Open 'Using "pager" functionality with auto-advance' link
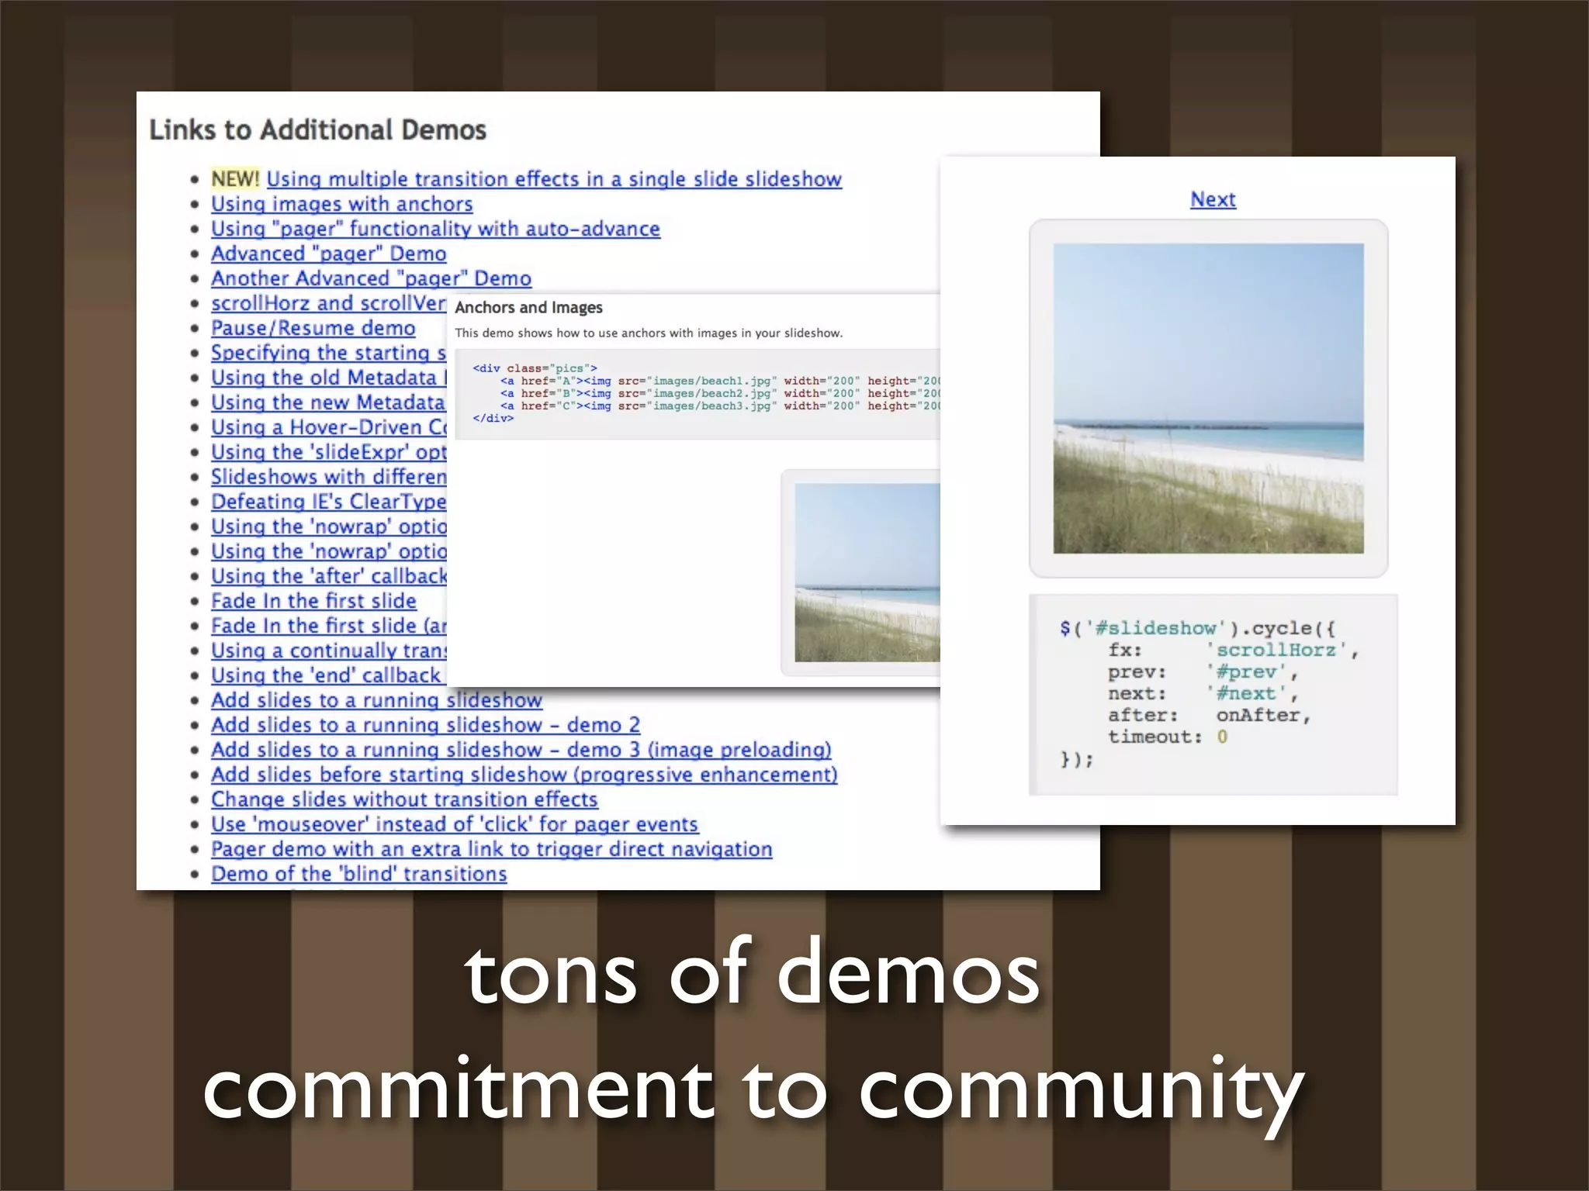 (435, 229)
